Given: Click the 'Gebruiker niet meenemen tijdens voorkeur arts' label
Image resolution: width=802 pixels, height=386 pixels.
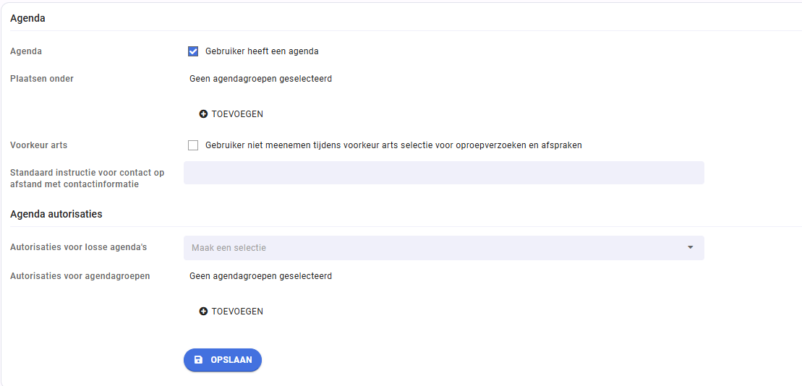Looking at the screenshot, I should (x=394, y=145).
